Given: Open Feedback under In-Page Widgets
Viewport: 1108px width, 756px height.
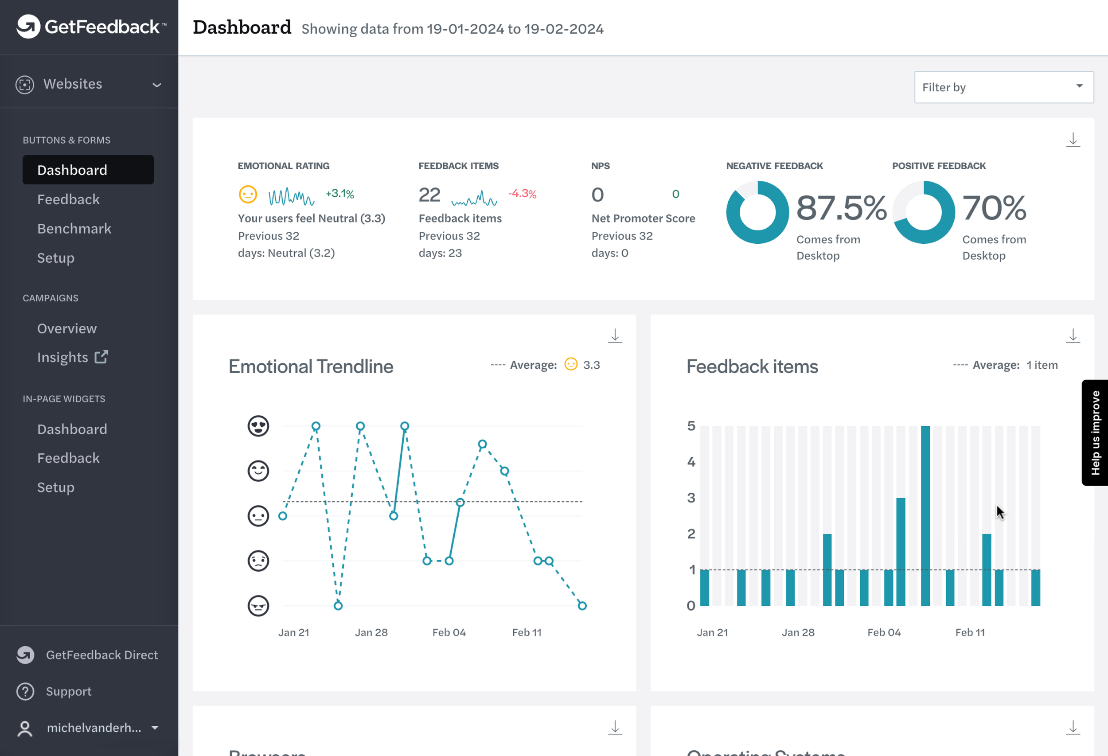Looking at the screenshot, I should tap(68, 458).
